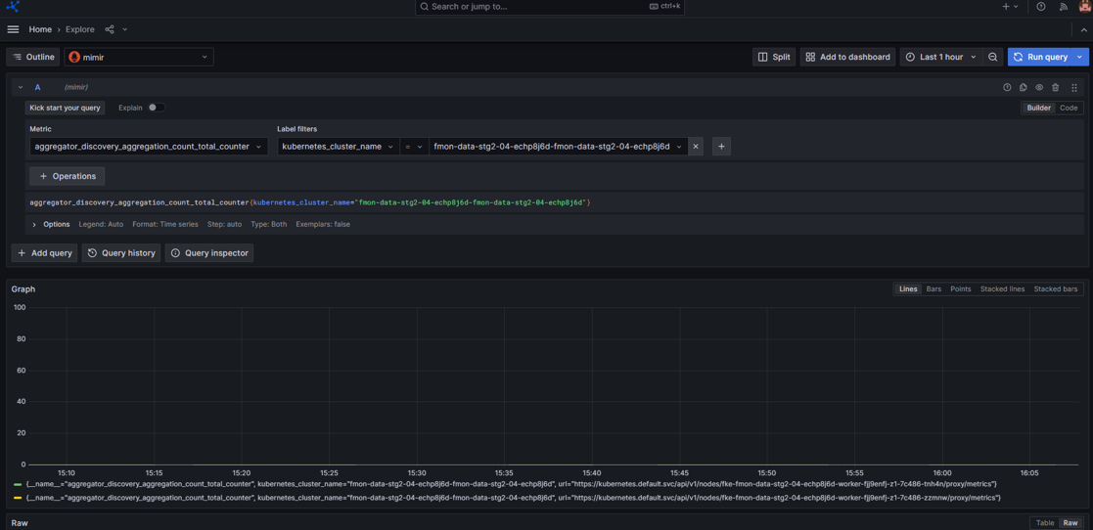Open the news feed icon
The image size is (1093, 530).
coord(1064,7)
